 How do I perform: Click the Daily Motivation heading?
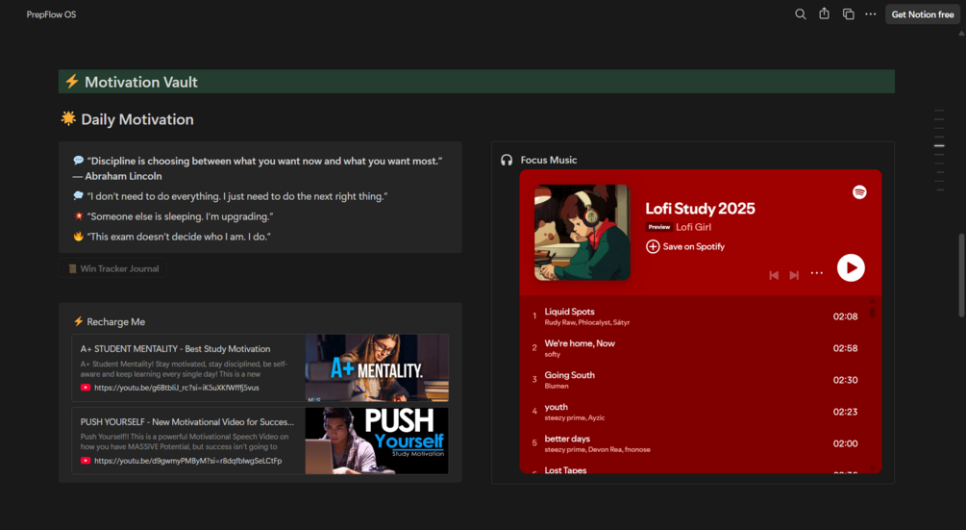[137, 119]
